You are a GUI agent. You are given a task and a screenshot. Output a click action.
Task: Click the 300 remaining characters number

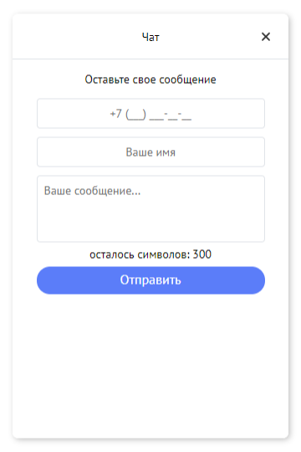202,254
